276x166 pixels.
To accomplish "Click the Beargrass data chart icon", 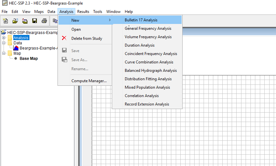I will click(x=16, y=48).
